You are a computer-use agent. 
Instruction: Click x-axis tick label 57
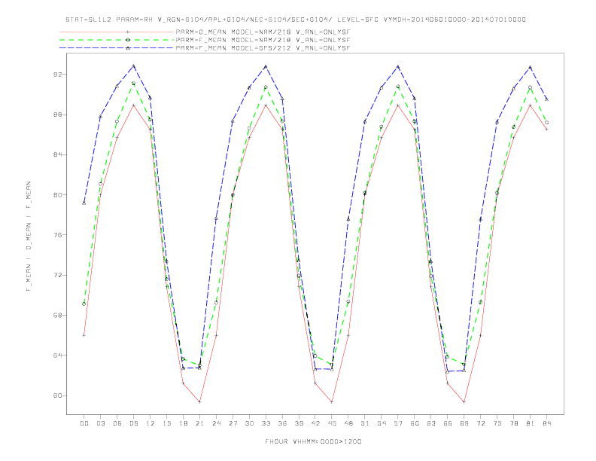[x=398, y=423]
